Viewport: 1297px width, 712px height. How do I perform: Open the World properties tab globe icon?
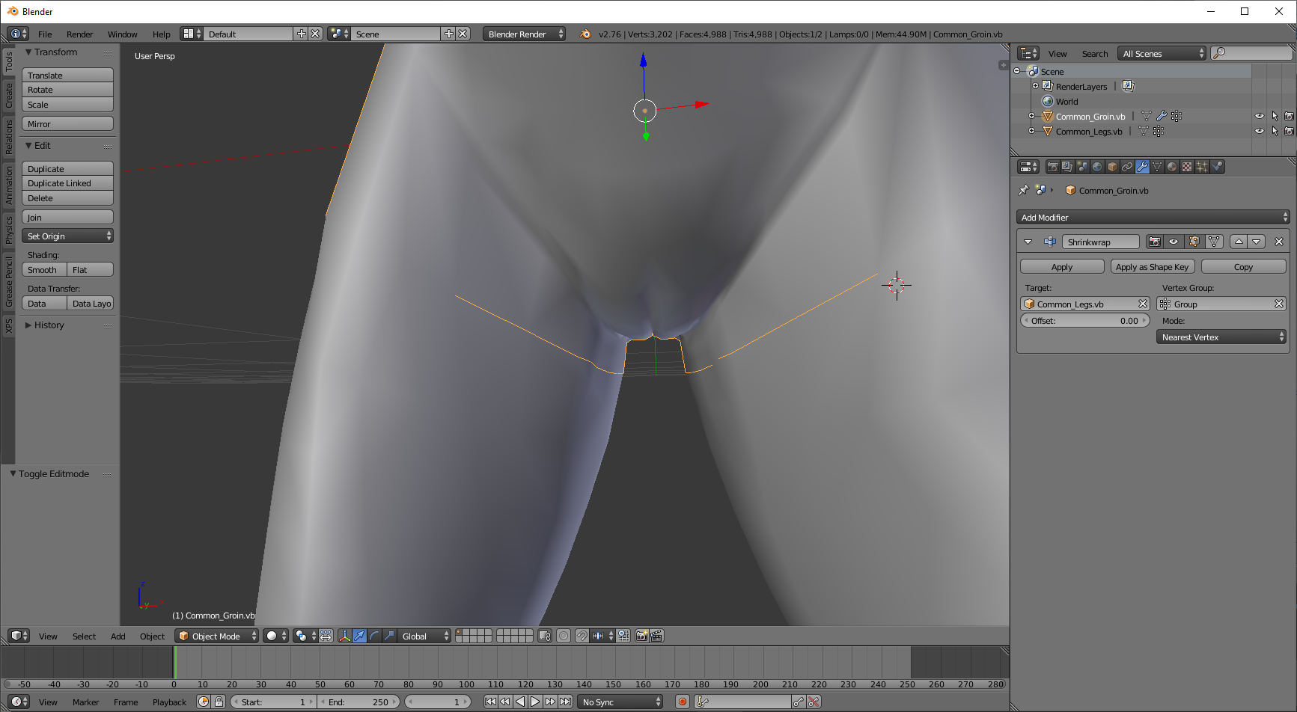[1097, 167]
